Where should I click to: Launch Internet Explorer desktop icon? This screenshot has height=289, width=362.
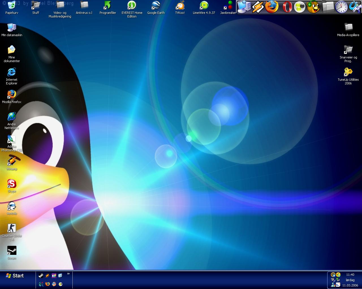pos(12,76)
